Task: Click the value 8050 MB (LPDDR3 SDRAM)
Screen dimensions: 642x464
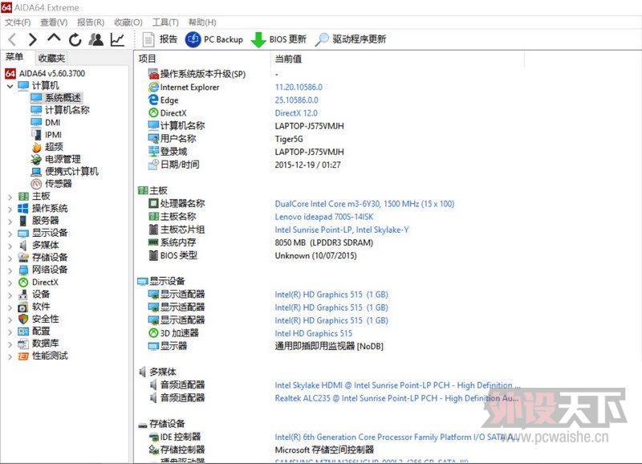Action: 324,242
